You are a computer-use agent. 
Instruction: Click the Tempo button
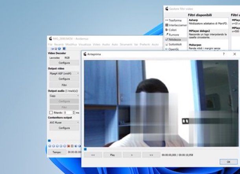tap(57, 152)
